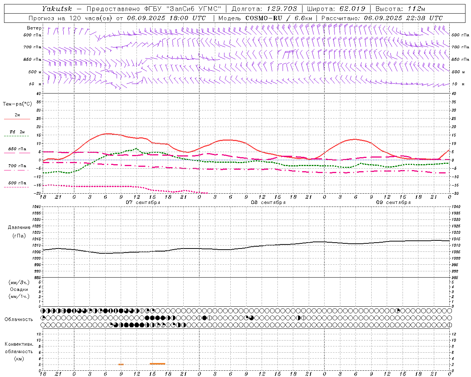Select the 'Долгота: 129.703' header field
This screenshot has width=471, height=377.
point(264,8)
